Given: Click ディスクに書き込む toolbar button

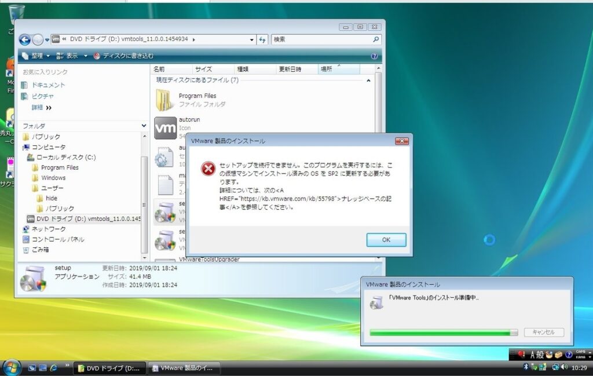Looking at the screenshot, I should pos(123,56).
